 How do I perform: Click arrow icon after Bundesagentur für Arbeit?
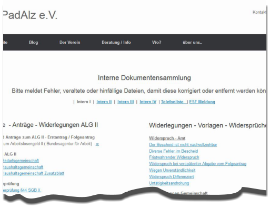[x=97, y=144]
